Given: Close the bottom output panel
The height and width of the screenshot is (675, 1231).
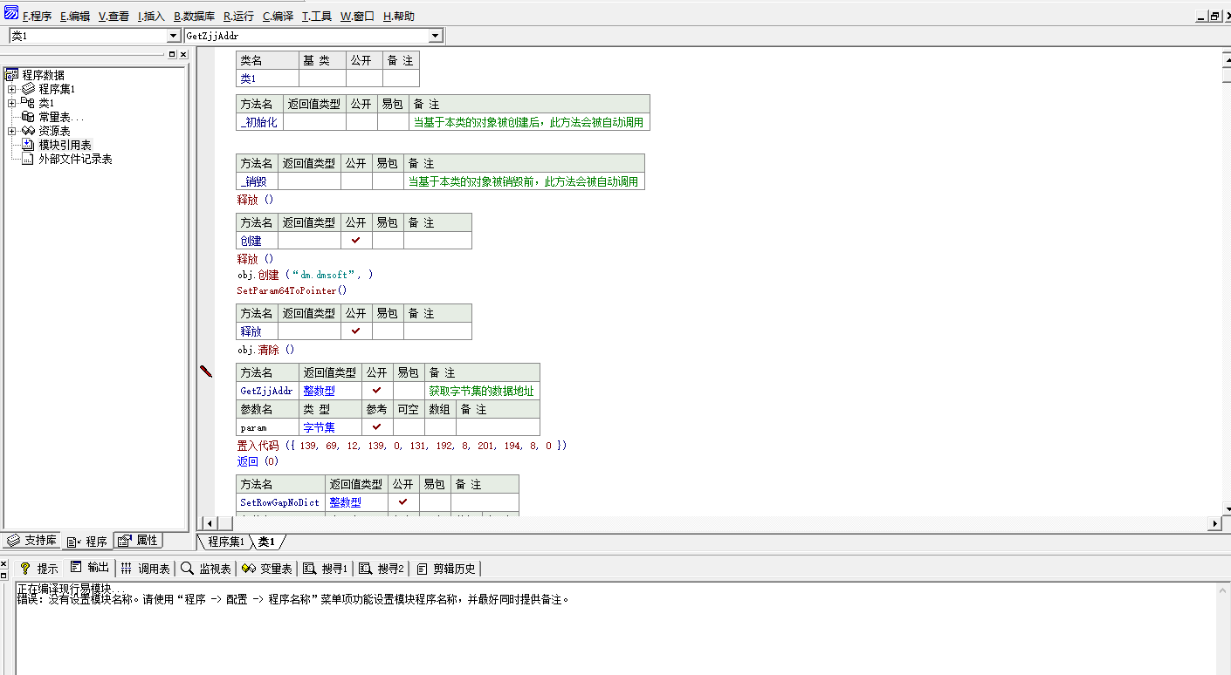Looking at the screenshot, I should pyautogui.click(x=3, y=564).
